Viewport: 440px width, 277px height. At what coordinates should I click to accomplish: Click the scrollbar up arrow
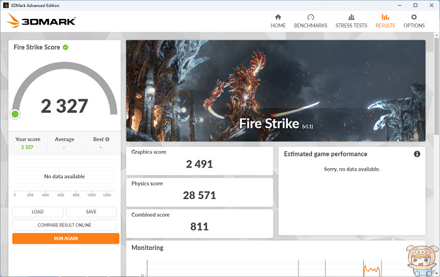[436, 35]
